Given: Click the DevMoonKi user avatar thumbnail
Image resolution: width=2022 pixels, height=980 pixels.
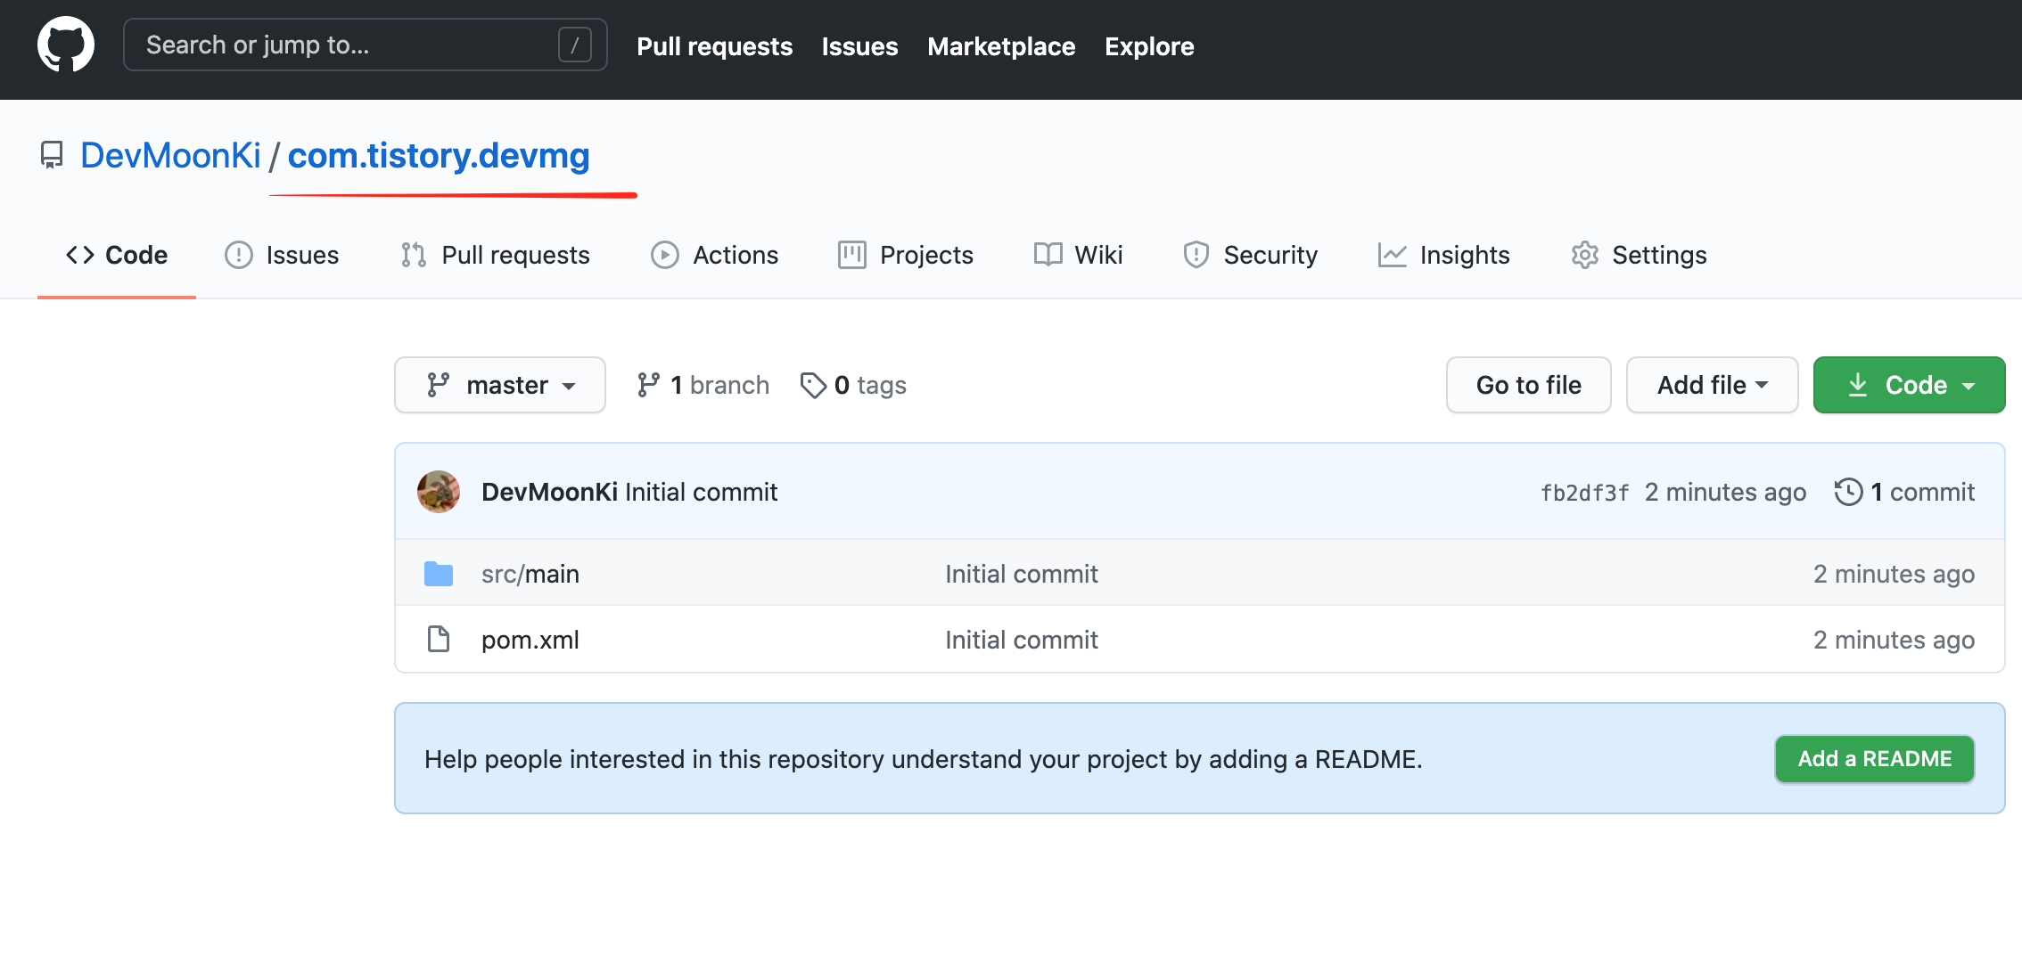Looking at the screenshot, I should pyautogui.click(x=439, y=492).
